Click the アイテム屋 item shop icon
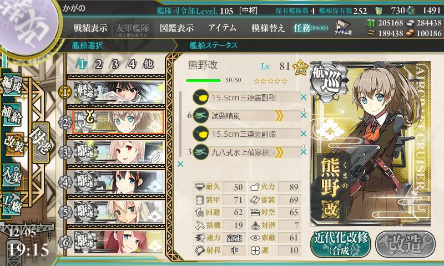The height and width of the screenshot is (266, 444). pyautogui.click(x=343, y=27)
